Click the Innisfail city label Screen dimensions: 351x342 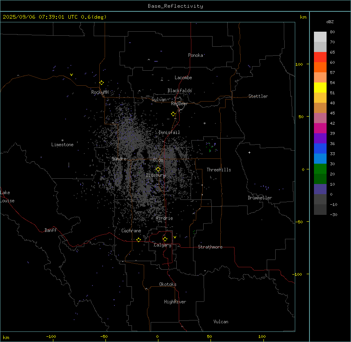(169, 132)
